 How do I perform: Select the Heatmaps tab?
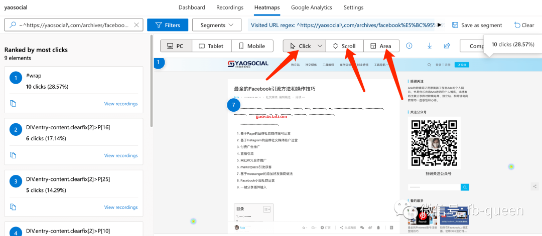(267, 8)
